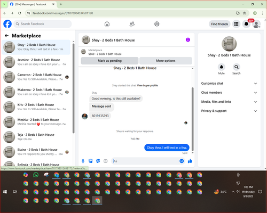
Task: Show hidden system tray icons
Action: pos(233,192)
